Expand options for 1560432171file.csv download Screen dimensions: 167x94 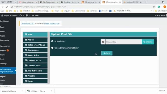coord(52,91)
